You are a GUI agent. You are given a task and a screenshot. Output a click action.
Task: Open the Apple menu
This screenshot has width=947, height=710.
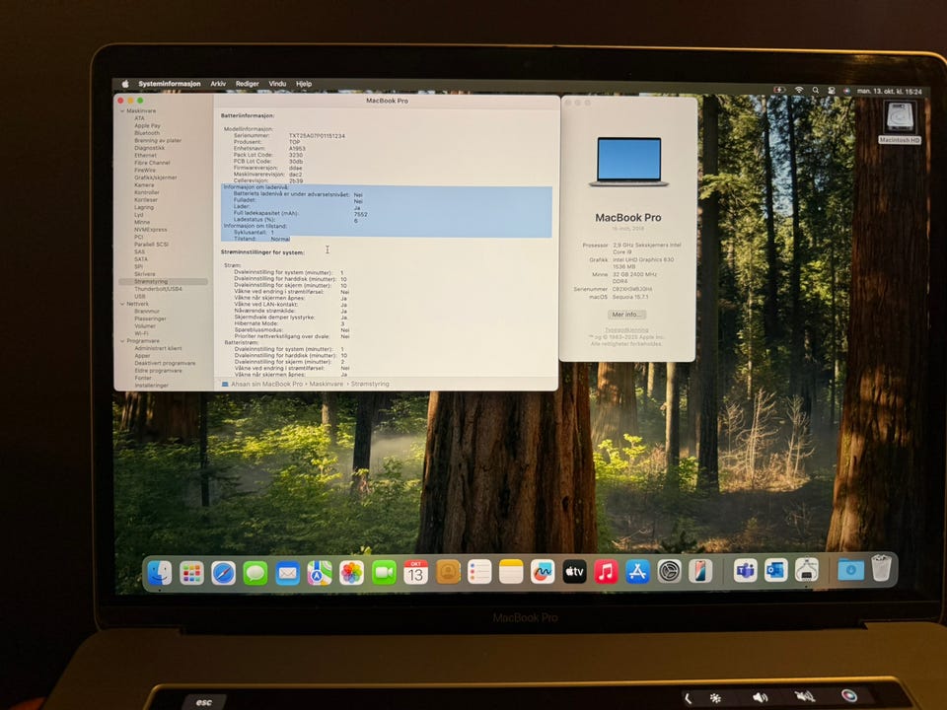125,84
